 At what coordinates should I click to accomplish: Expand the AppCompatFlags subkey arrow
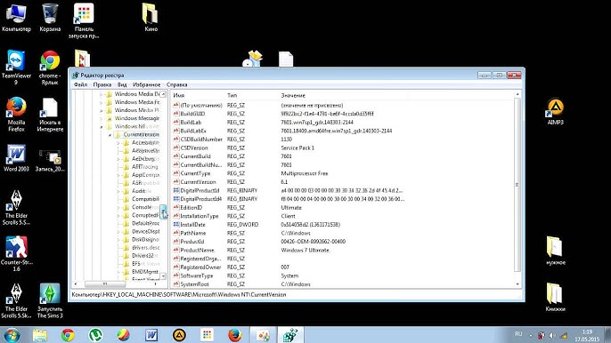point(118,175)
